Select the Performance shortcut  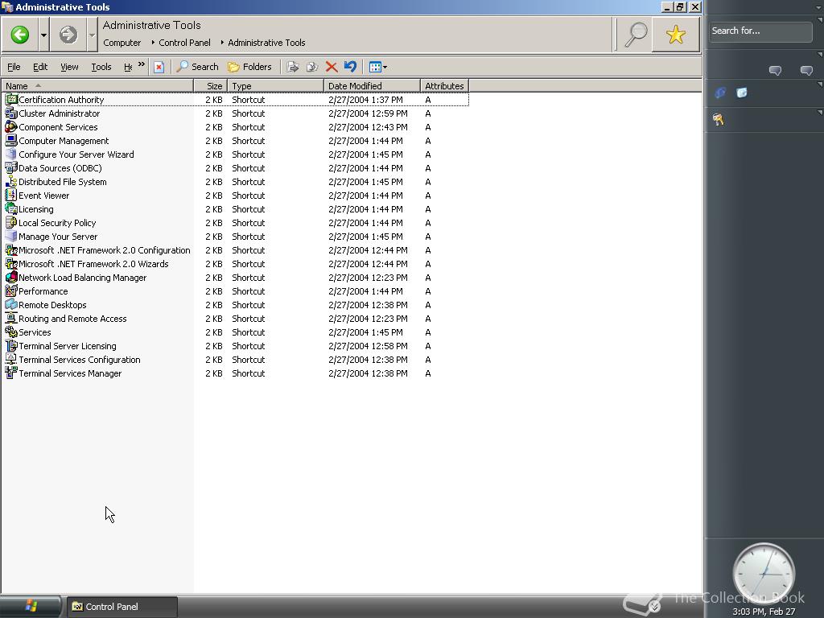[x=43, y=291]
